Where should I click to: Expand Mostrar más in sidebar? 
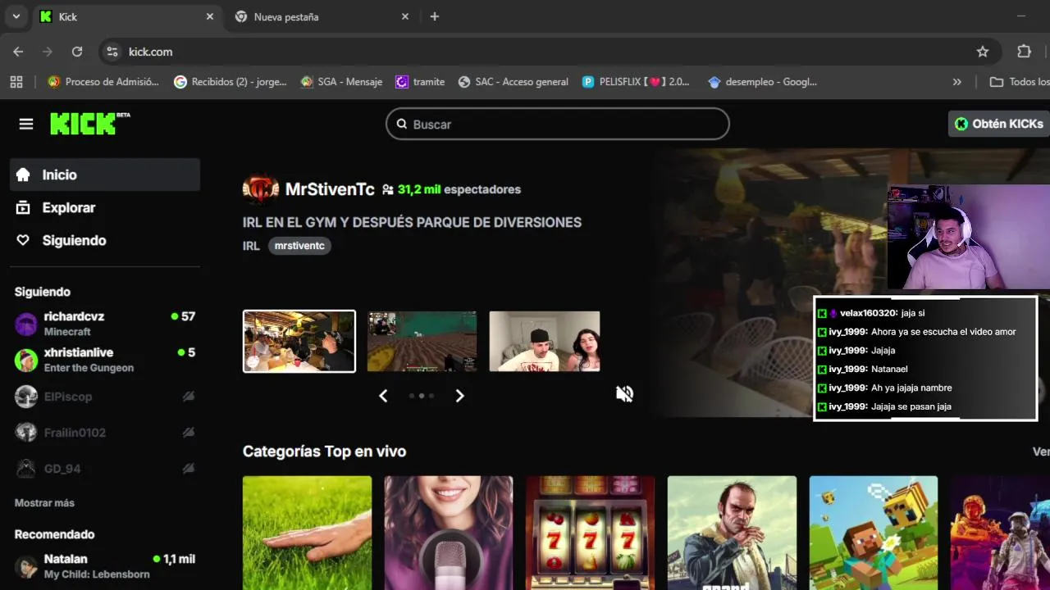click(x=44, y=503)
